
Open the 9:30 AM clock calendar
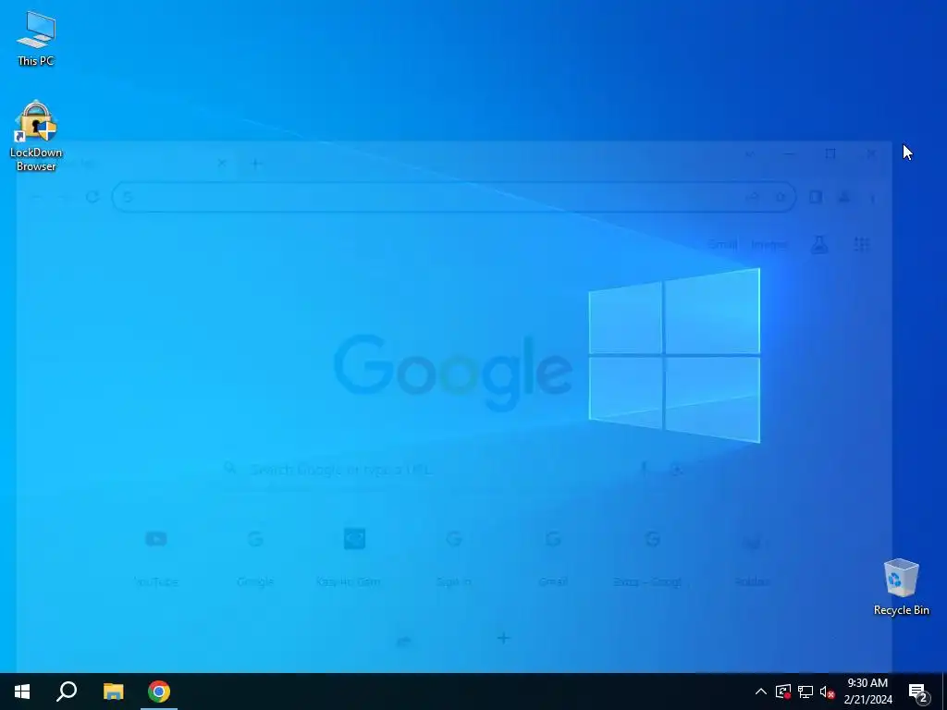867,692
